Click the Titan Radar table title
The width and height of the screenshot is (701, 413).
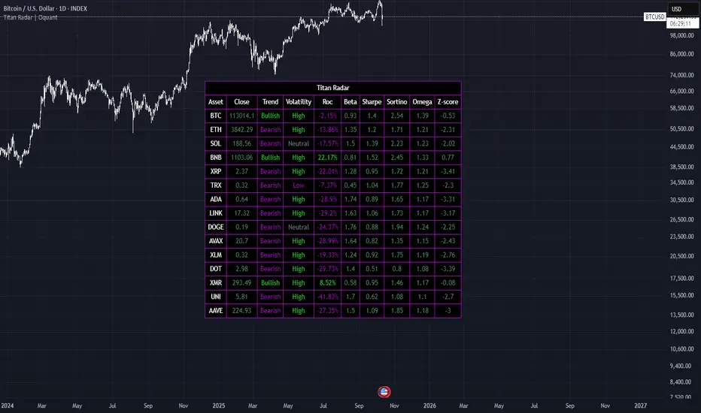332,88
